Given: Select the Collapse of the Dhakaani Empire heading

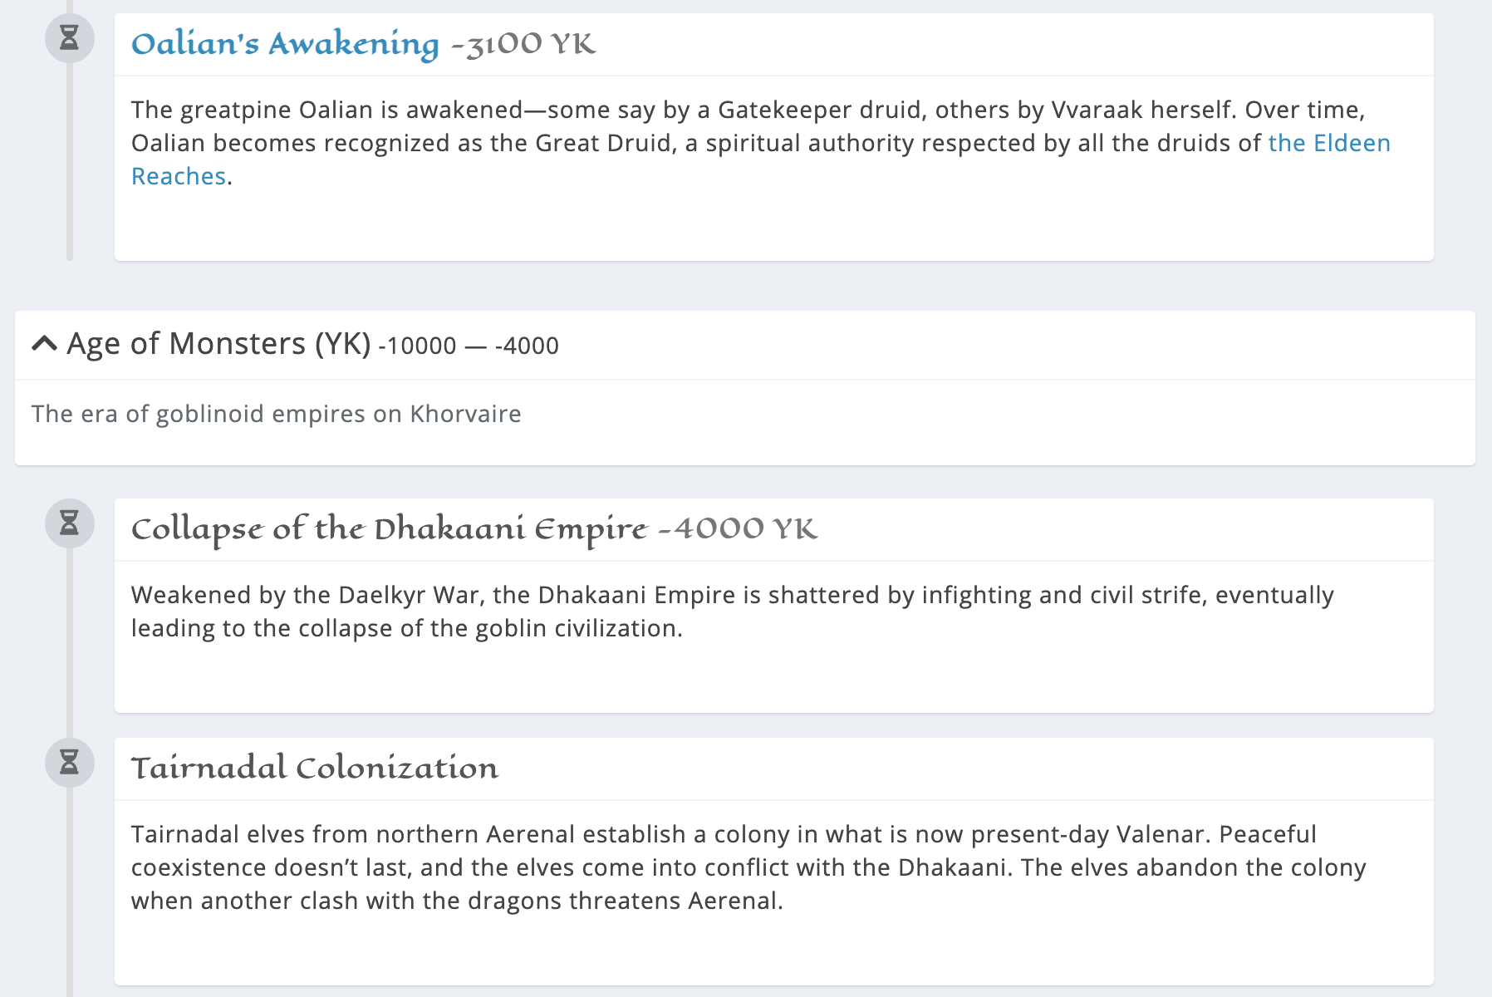Looking at the screenshot, I should coord(389,529).
